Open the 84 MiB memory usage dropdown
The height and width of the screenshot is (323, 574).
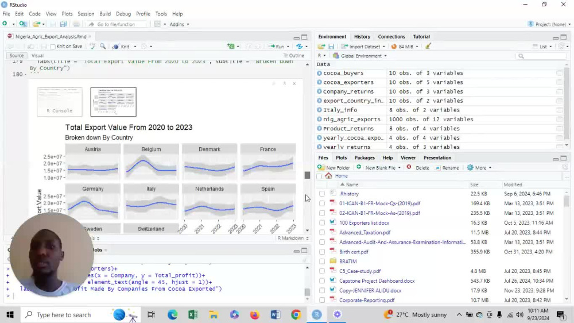[405, 47]
